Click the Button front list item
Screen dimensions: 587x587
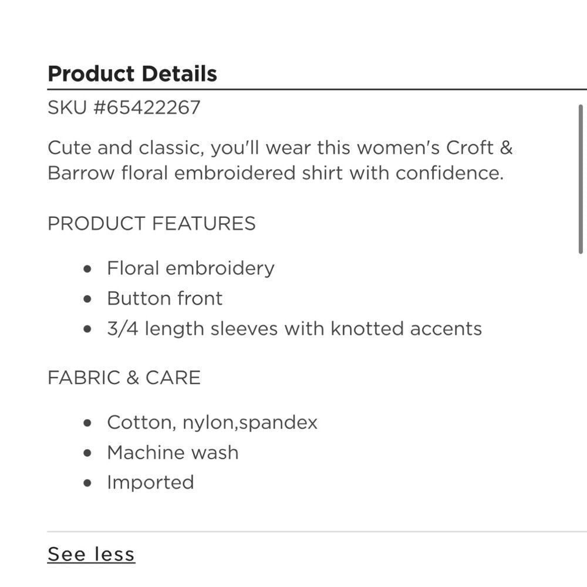(165, 299)
